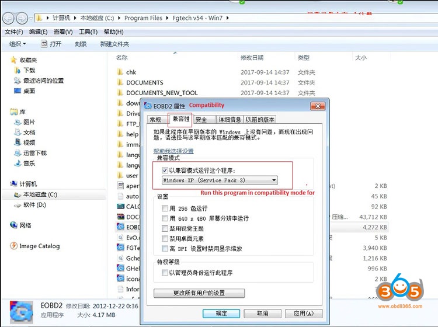438x327 pixels.
Task: Click the 库 libraries icon
Action: pos(13,112)
